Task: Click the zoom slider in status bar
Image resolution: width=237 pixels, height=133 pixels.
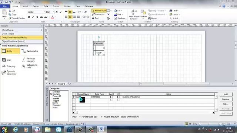Action: coord(210,124)
